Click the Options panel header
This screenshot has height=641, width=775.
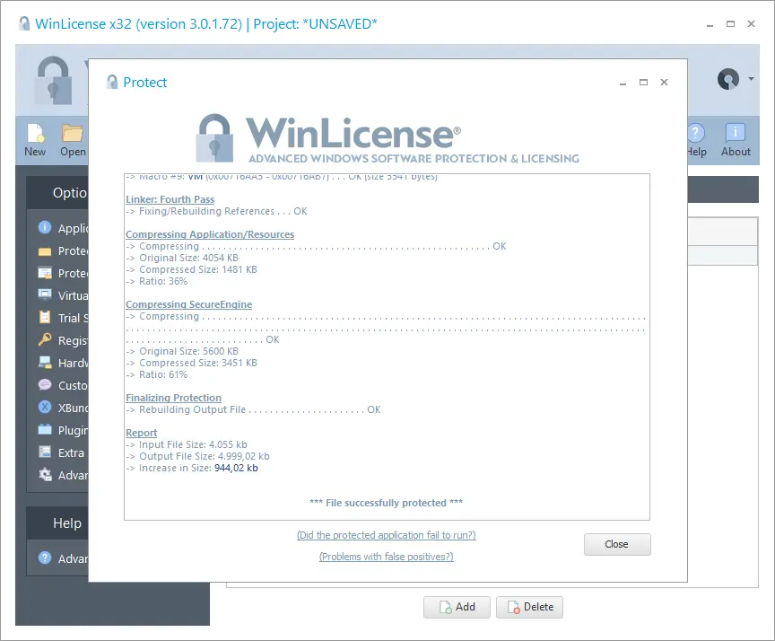point(57,192)
